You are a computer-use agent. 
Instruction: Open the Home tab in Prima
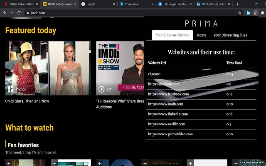click(x=201, y=35)
